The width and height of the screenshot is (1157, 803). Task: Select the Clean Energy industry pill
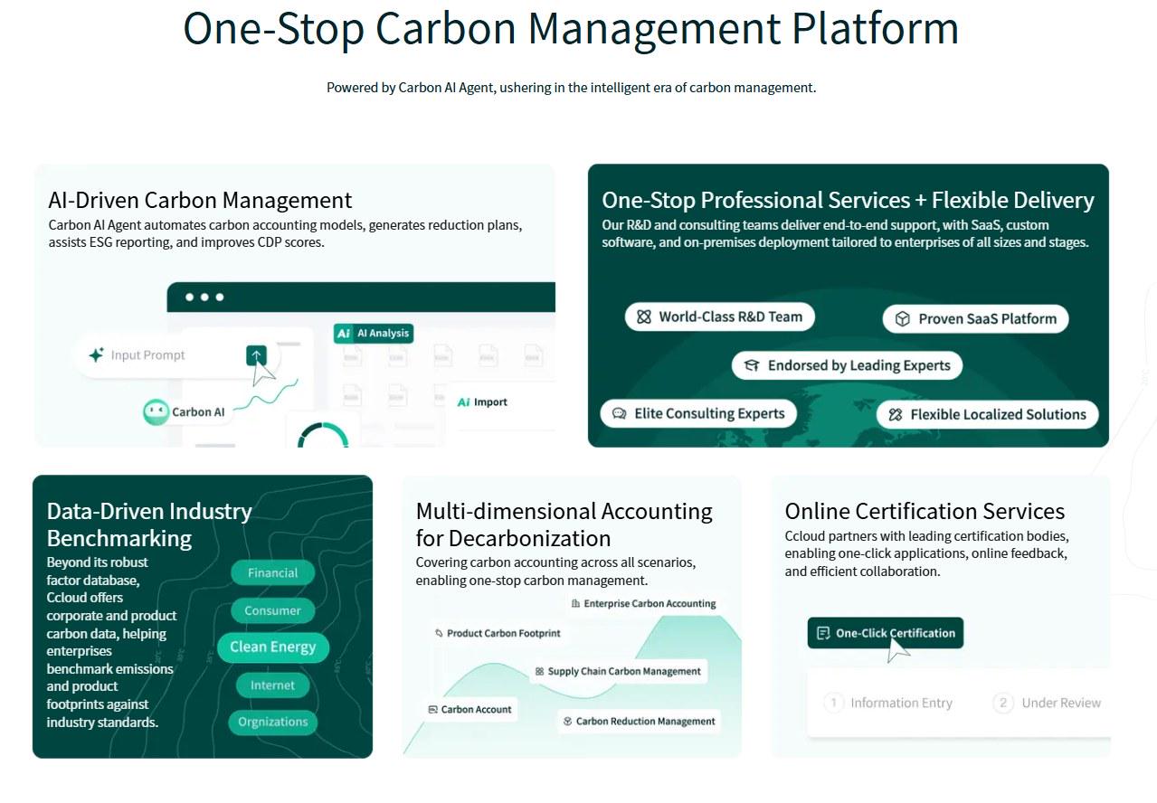pos(273,647)
